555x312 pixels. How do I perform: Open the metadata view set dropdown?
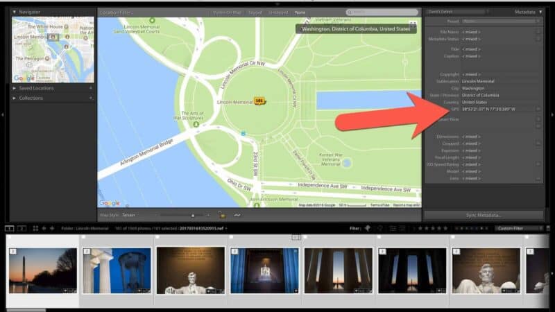pyautogui.click(x=456, y=12)
